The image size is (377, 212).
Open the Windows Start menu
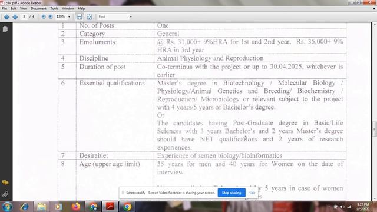tap(7, 207)
